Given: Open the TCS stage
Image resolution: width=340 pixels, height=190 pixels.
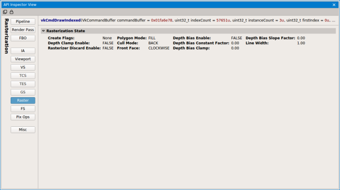Looking at the screenshot, I should tap(23, 75).
